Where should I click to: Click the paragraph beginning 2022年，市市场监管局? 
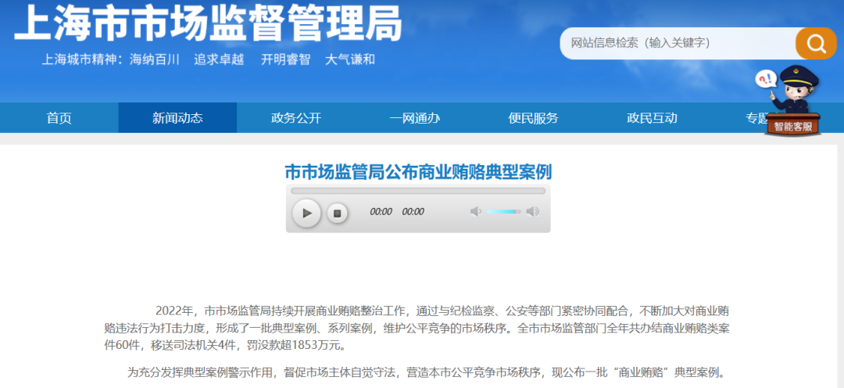coord(417,328)
